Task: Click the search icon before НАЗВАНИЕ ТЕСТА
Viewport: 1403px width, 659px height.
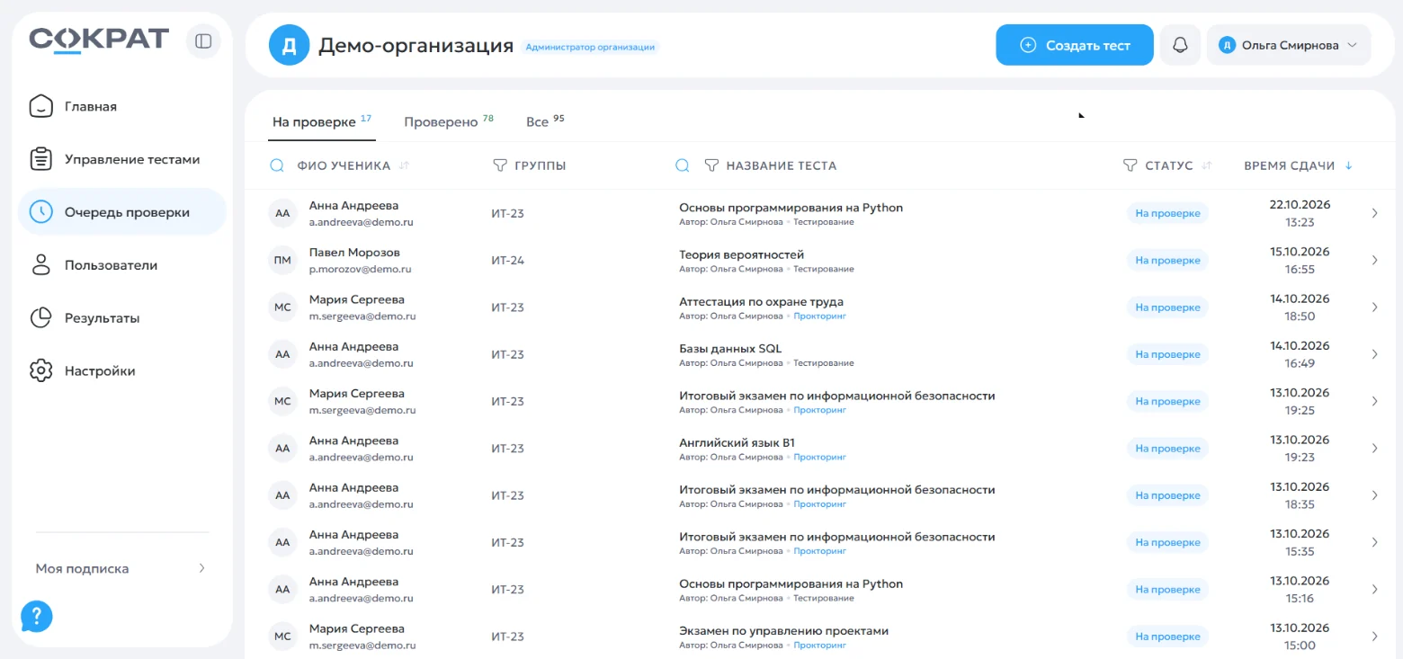Action: click(x=683, y=165)
